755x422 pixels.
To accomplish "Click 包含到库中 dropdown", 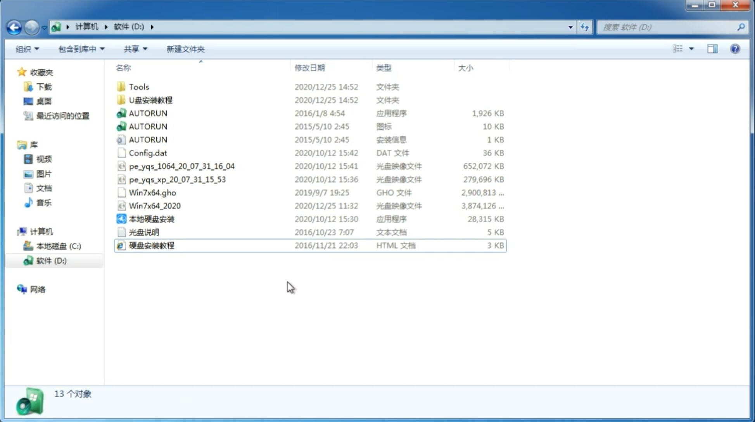I will pos(80,49).
